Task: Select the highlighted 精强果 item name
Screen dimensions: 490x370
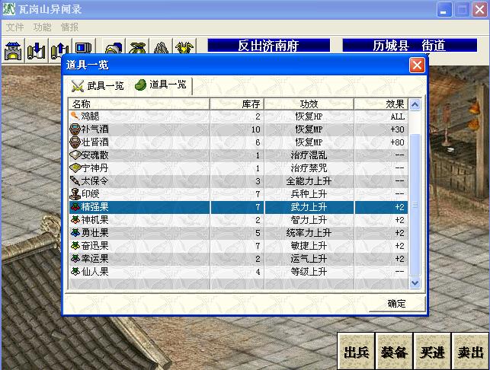Action: coord(95,207)
